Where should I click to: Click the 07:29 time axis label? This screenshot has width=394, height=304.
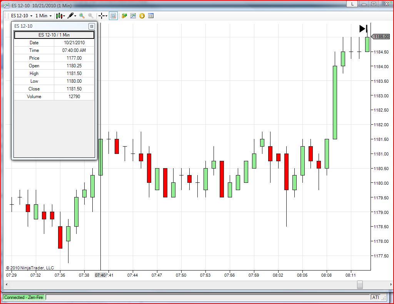click(x=11, y=275)
